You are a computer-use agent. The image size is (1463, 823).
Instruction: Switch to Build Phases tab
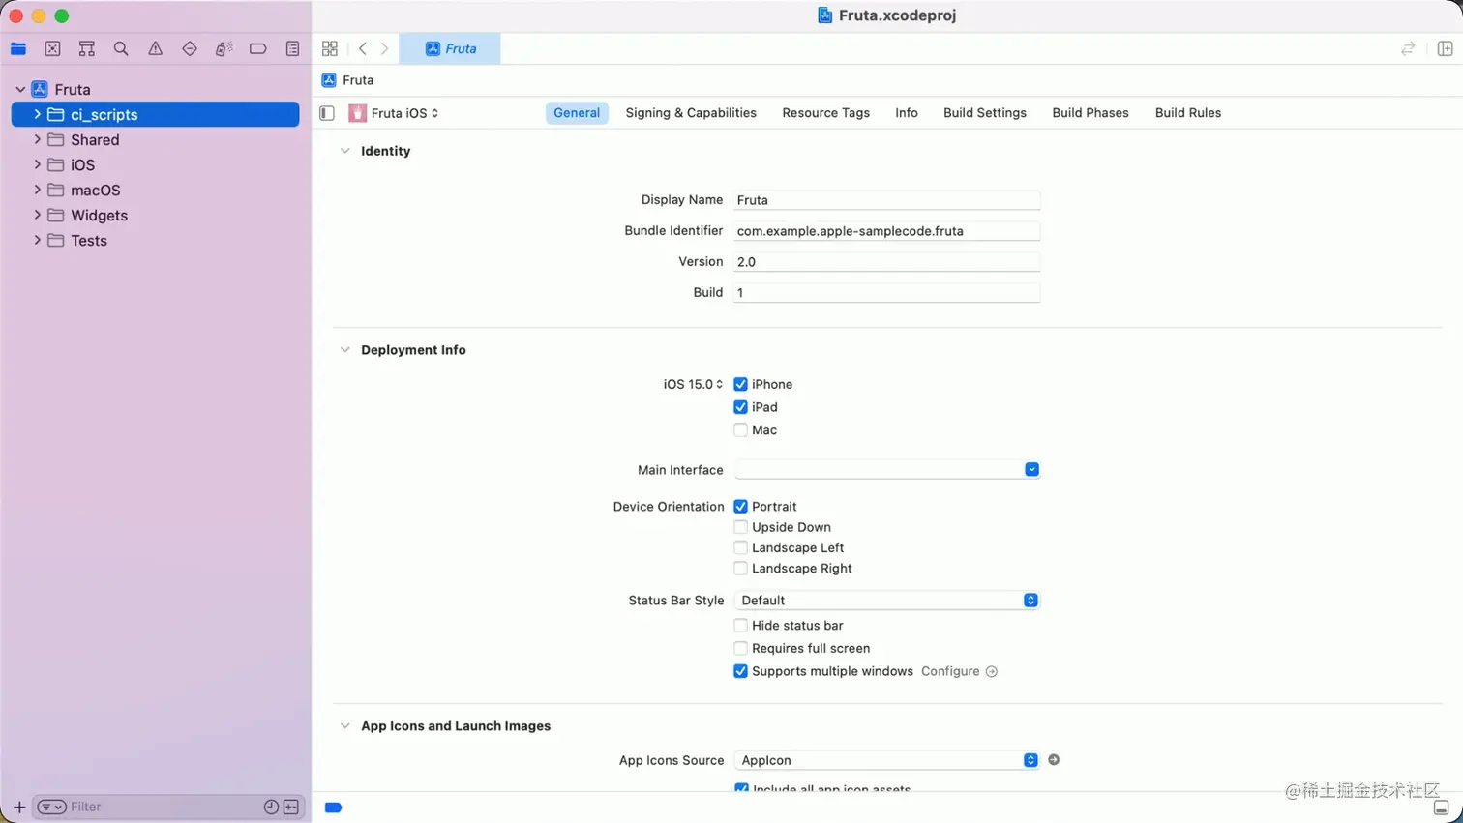click(x=1090, y=113)
